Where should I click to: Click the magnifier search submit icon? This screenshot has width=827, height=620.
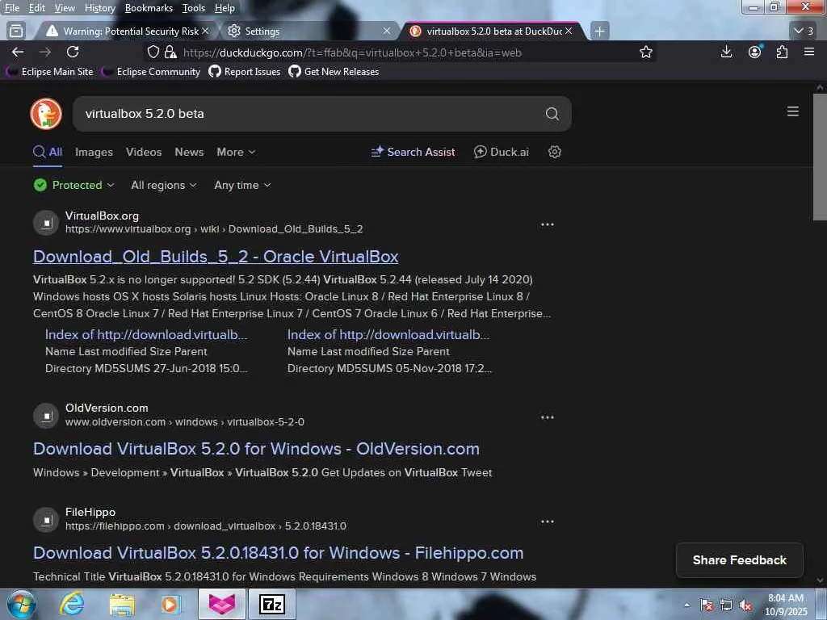[552, 114]
